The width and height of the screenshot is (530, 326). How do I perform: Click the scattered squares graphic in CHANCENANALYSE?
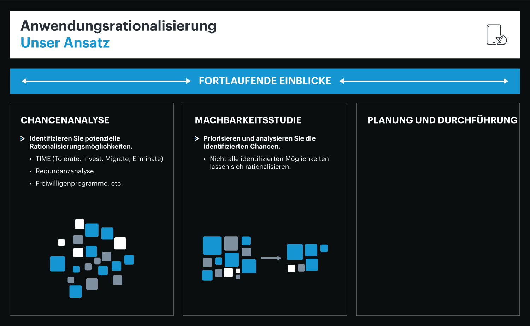[92, 258]
